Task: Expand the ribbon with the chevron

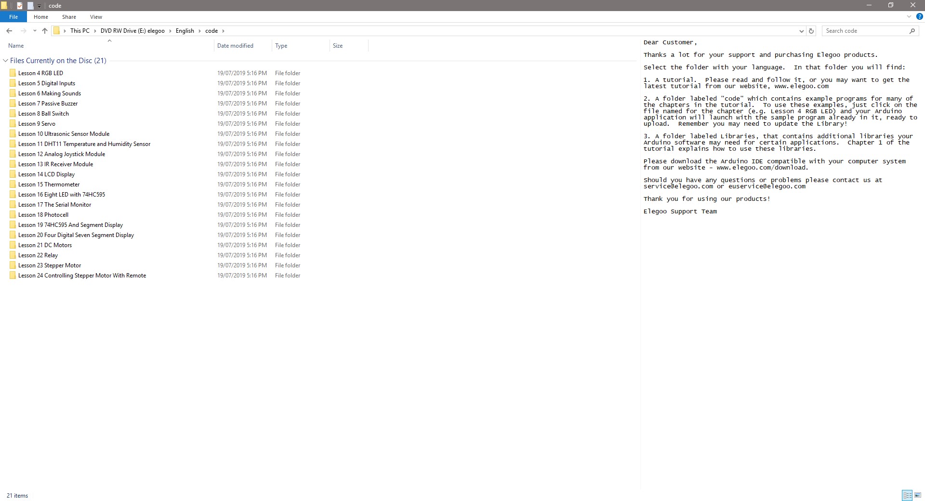Action: [909, 17]
